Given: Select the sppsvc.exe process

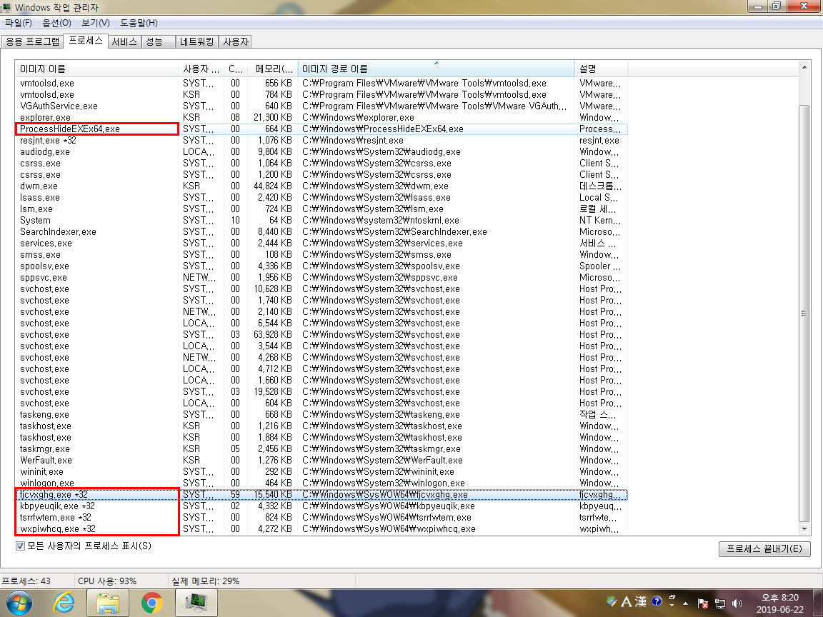Looking at the screenshot, I should point(321,278).
